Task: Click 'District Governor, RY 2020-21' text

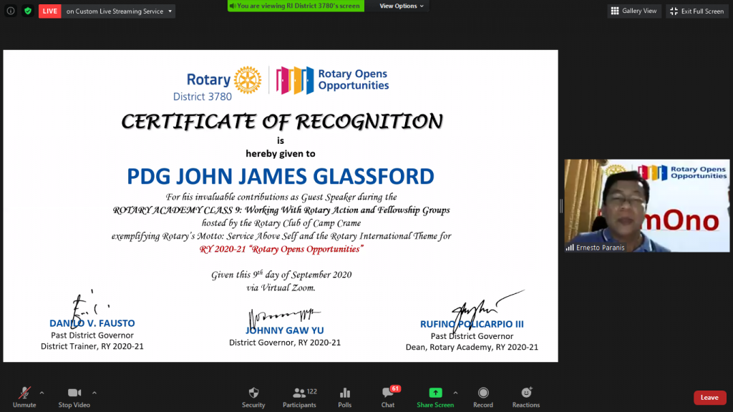Action: [285, 343]
